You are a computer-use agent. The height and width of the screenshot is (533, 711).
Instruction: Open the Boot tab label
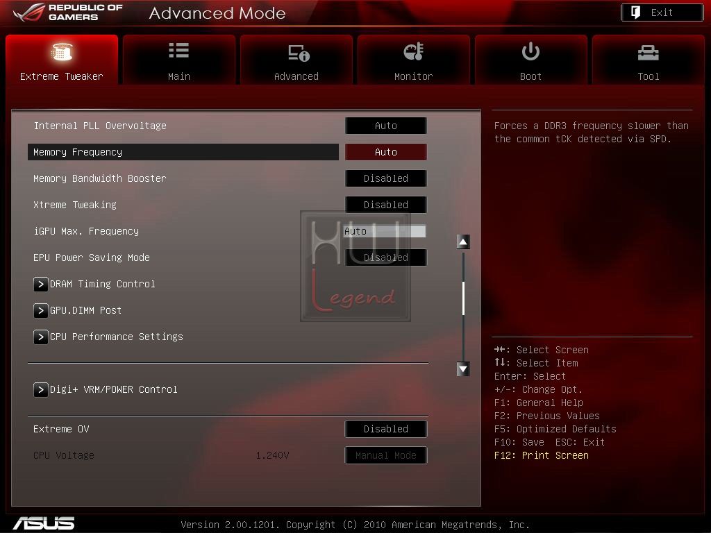click(x=530, y=76)
